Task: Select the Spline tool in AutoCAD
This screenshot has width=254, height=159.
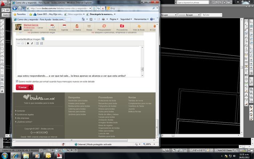Action: pos(2,52)
